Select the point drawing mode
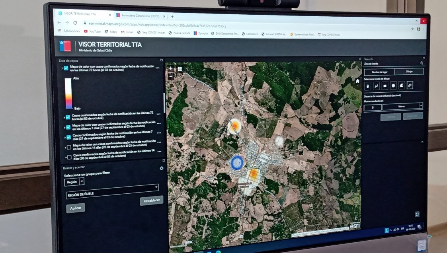 pyautogui.click(x=367, y=86)
